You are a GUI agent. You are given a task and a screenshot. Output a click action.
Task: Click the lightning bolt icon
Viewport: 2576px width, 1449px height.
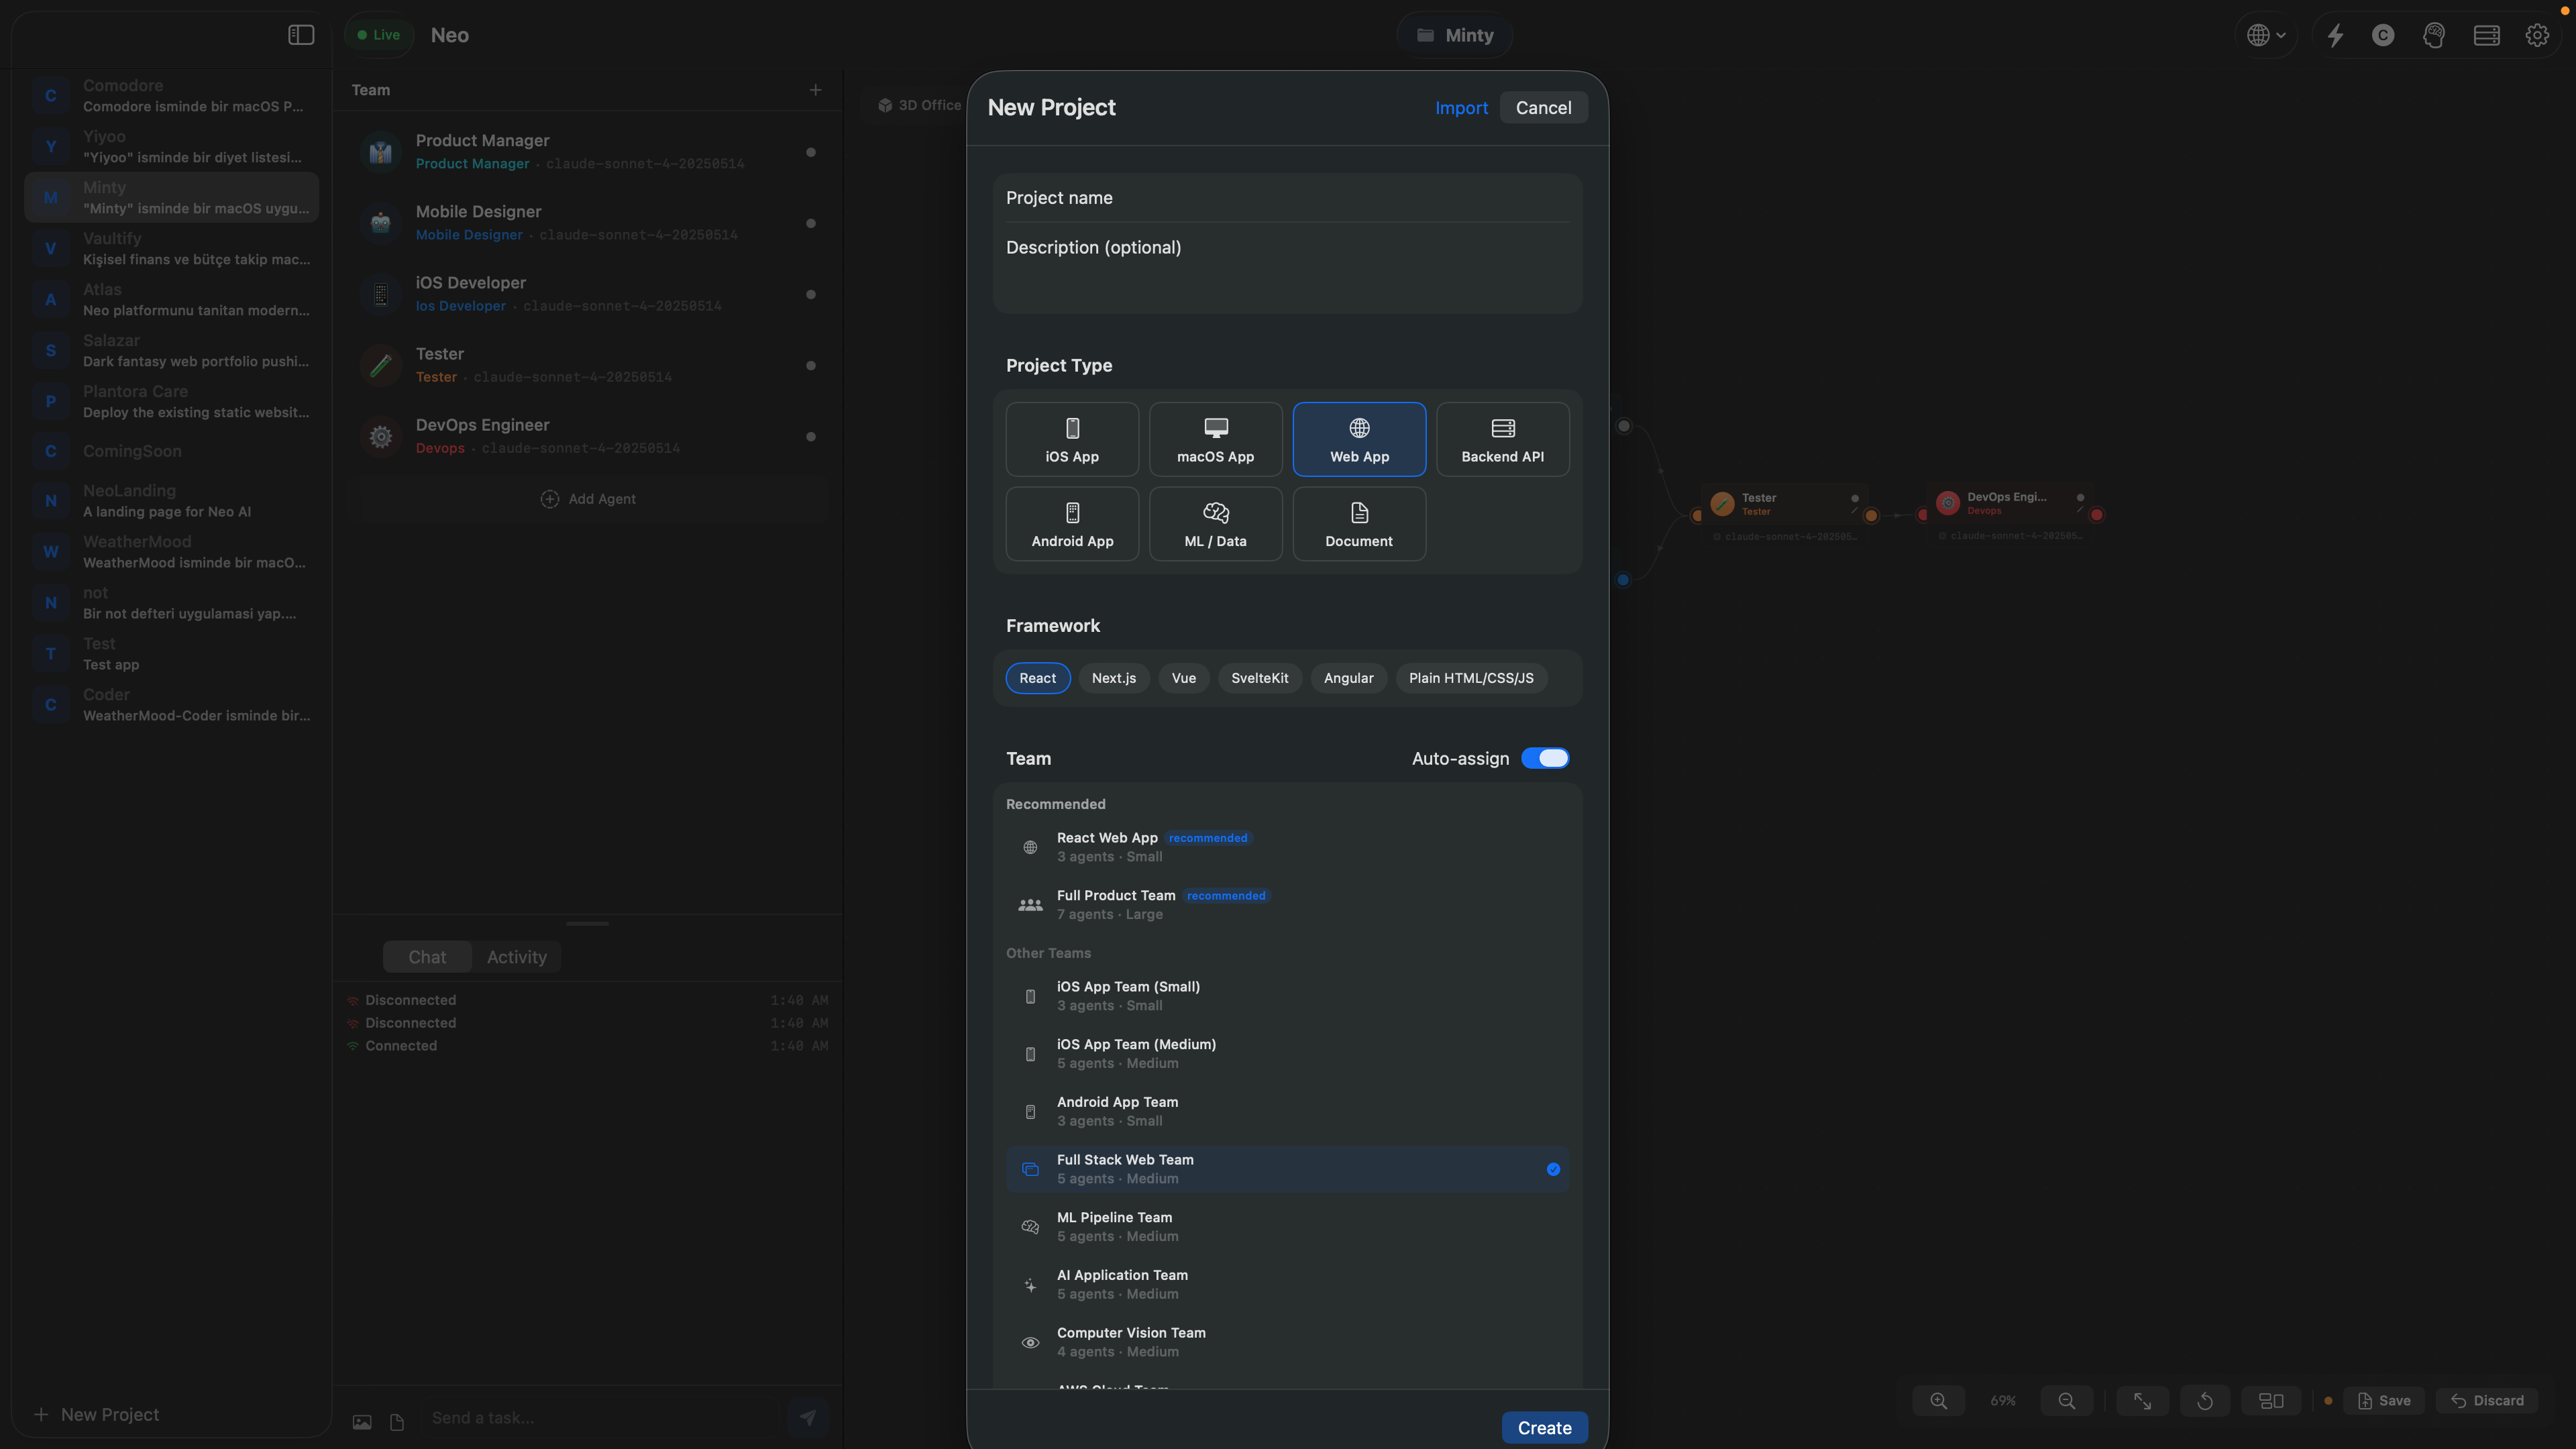pyautogui.click(x=2335, y=35)
